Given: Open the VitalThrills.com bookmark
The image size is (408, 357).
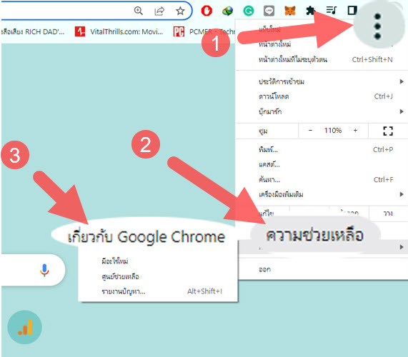Looking at the screenshot, I should coord(119,31).
